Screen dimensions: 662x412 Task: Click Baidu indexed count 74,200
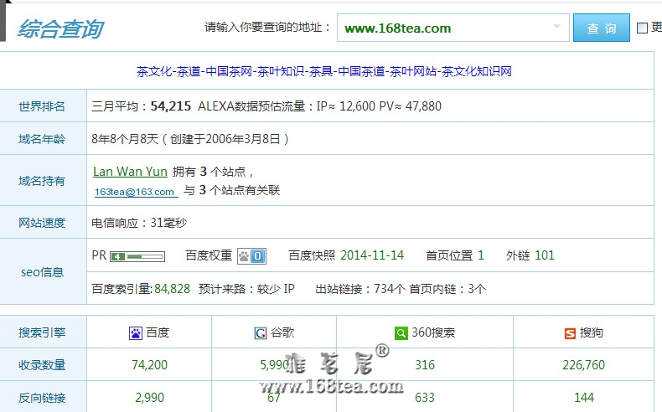click(149, 365)
